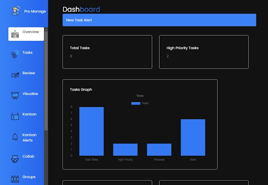Screen dimensions: 268x185
Task: Click the Pro Manage logo icon
Action: pos(16,11)
